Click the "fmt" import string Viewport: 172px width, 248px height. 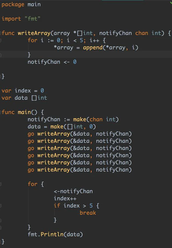pos(33,19)
